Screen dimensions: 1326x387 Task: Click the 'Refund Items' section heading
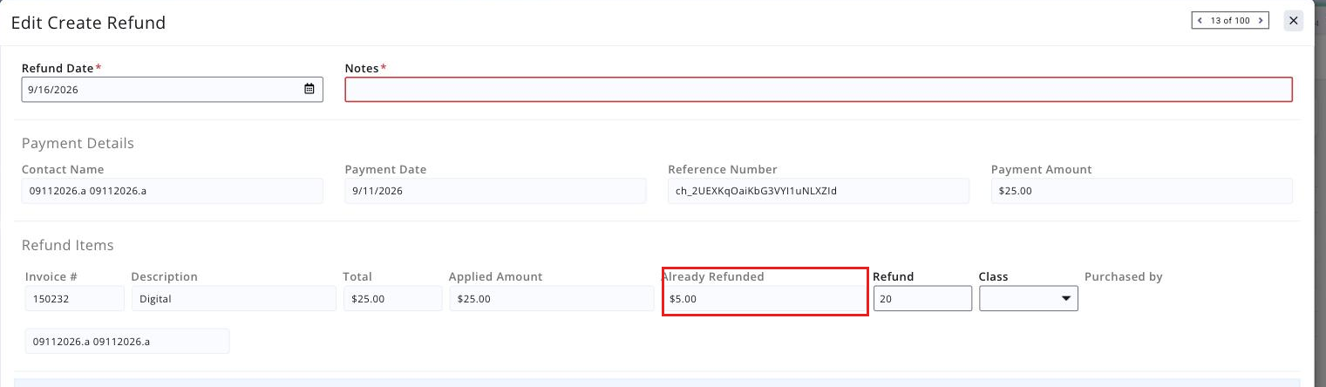68,245
